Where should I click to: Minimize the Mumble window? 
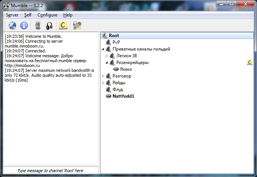(221, 4)
